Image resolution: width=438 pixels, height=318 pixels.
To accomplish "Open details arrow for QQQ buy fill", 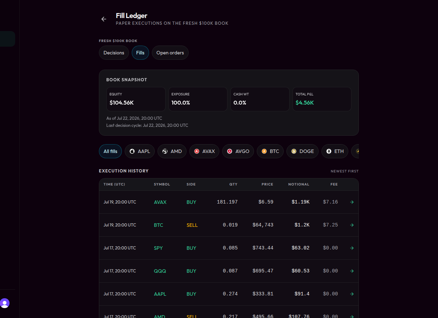I will [x=352, y=271].
